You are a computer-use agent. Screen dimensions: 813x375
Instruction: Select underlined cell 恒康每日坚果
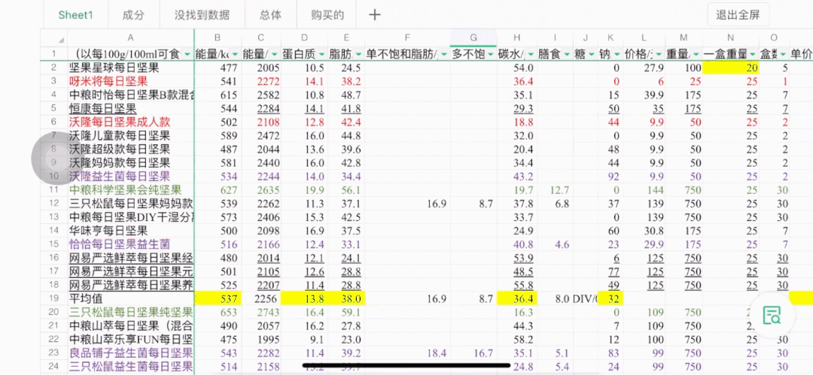pos(131,108)
